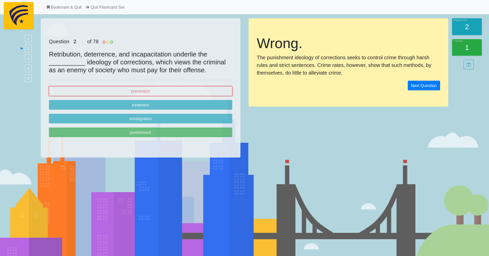This screenshot has height=256, width=489.
Task: Click the explanation text about punishment ideology
Action: click(x=344, y=65)
